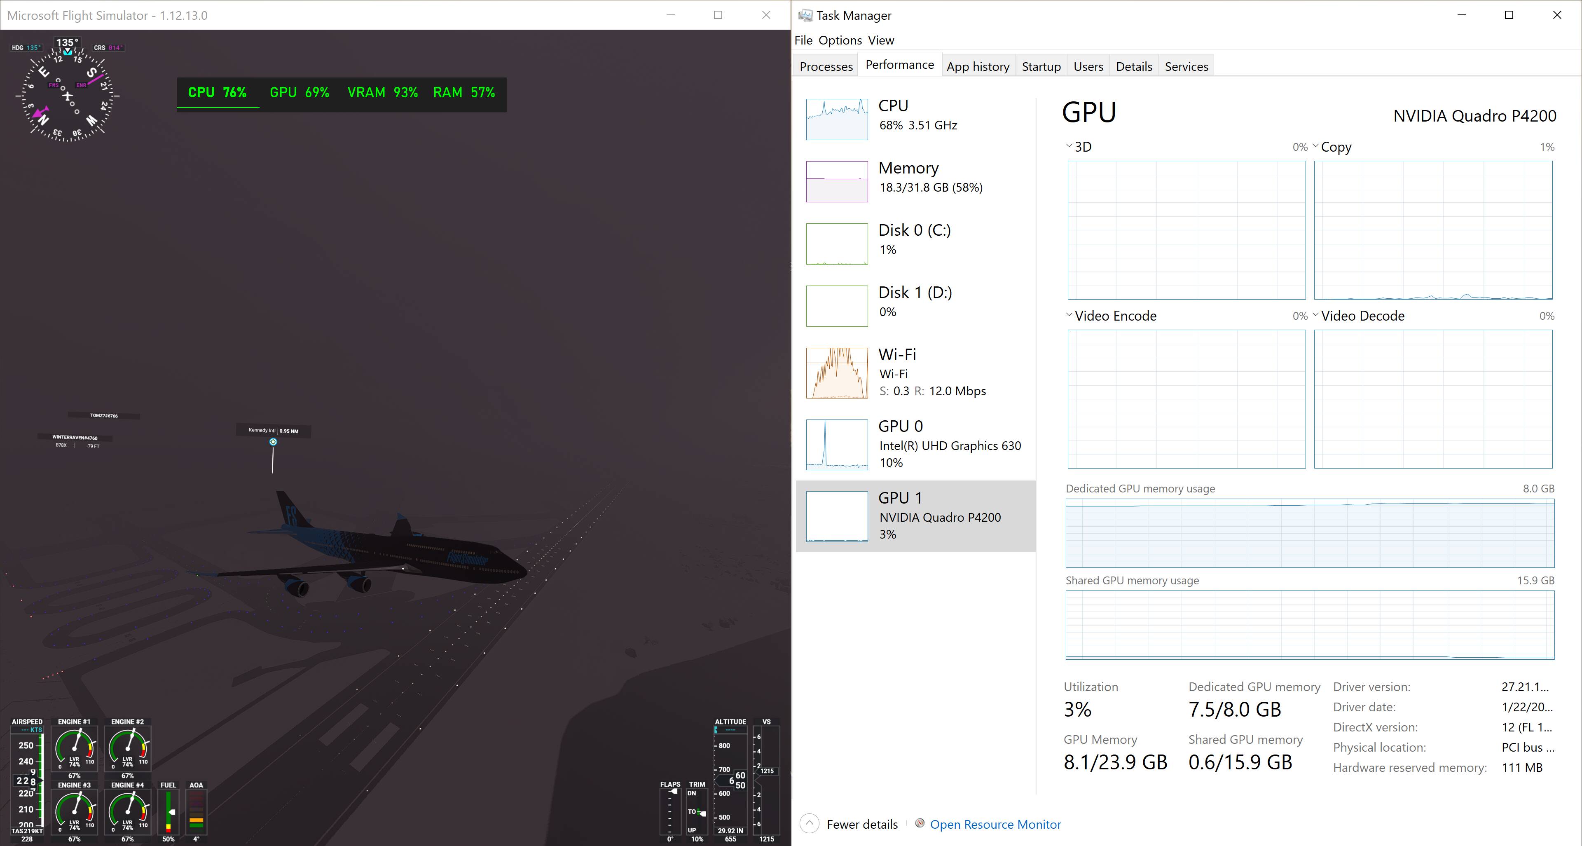Click the CRS 014° readout
Screen dimensions: 1582x846
(109, 47)
